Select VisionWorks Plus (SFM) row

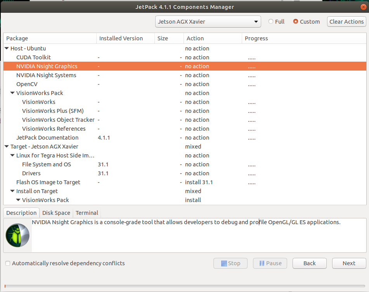click(x=185, y=111)
